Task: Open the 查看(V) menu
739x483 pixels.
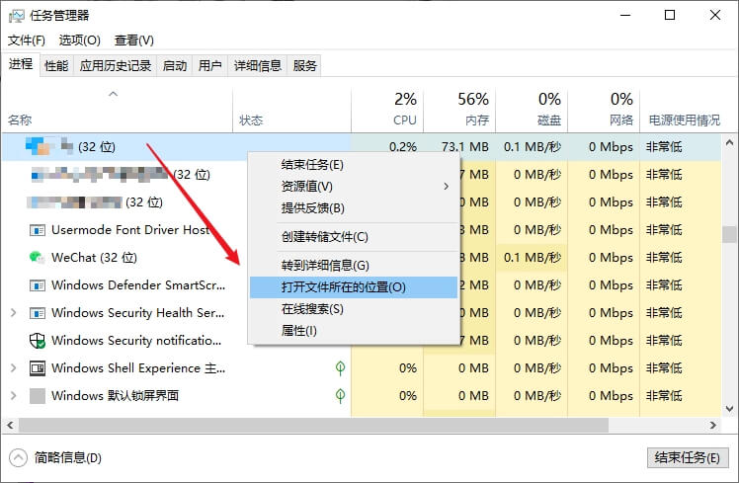Action: [133, 40]
